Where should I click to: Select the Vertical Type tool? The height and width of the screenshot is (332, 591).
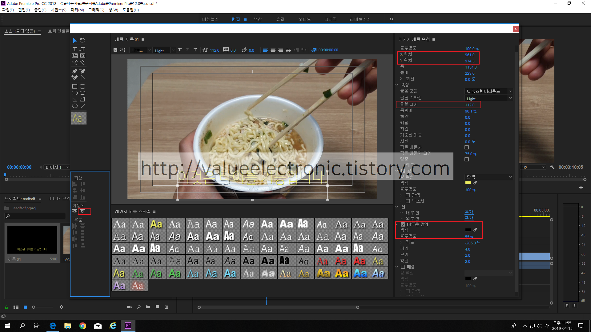82,49
